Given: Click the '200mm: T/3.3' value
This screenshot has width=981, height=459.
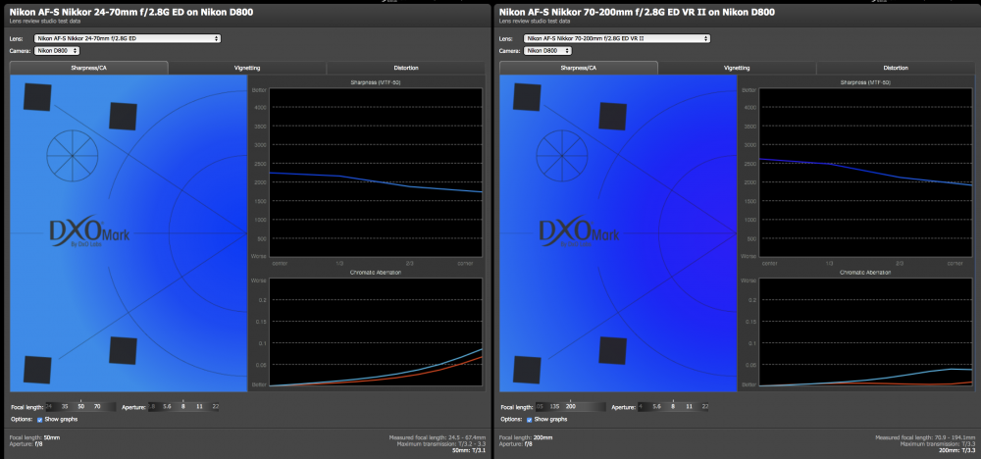Looking at the screenshot, I should (x=956, y=450).
